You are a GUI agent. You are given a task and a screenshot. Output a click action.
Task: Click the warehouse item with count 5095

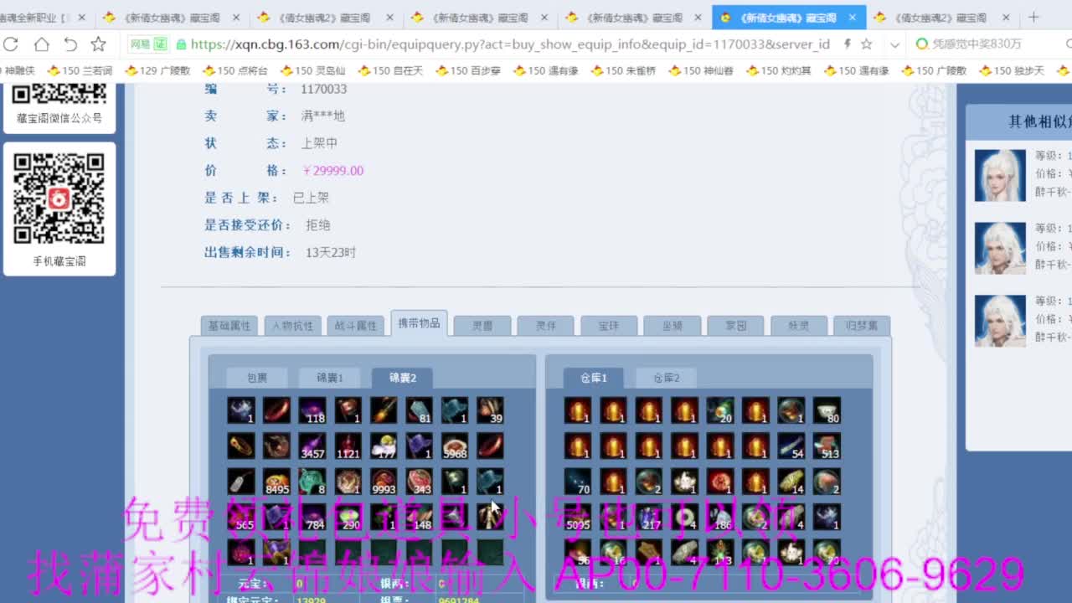point(578,517)
